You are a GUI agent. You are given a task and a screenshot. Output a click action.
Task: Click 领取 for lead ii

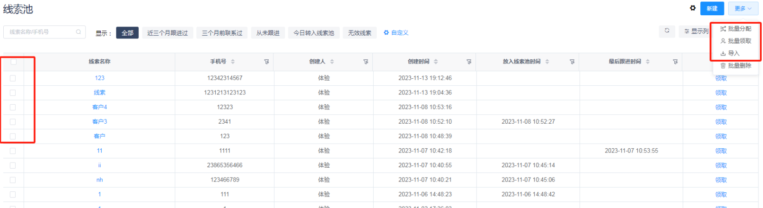[721, 165]
